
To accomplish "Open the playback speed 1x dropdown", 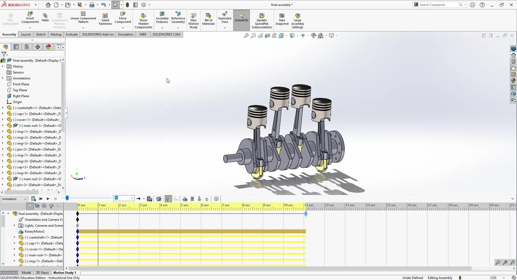I will 132,198.
